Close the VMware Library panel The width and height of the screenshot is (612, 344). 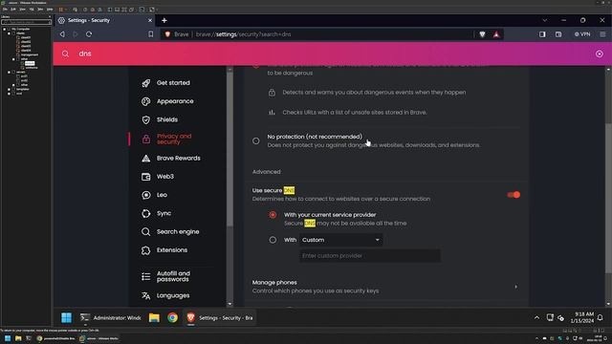50,17
